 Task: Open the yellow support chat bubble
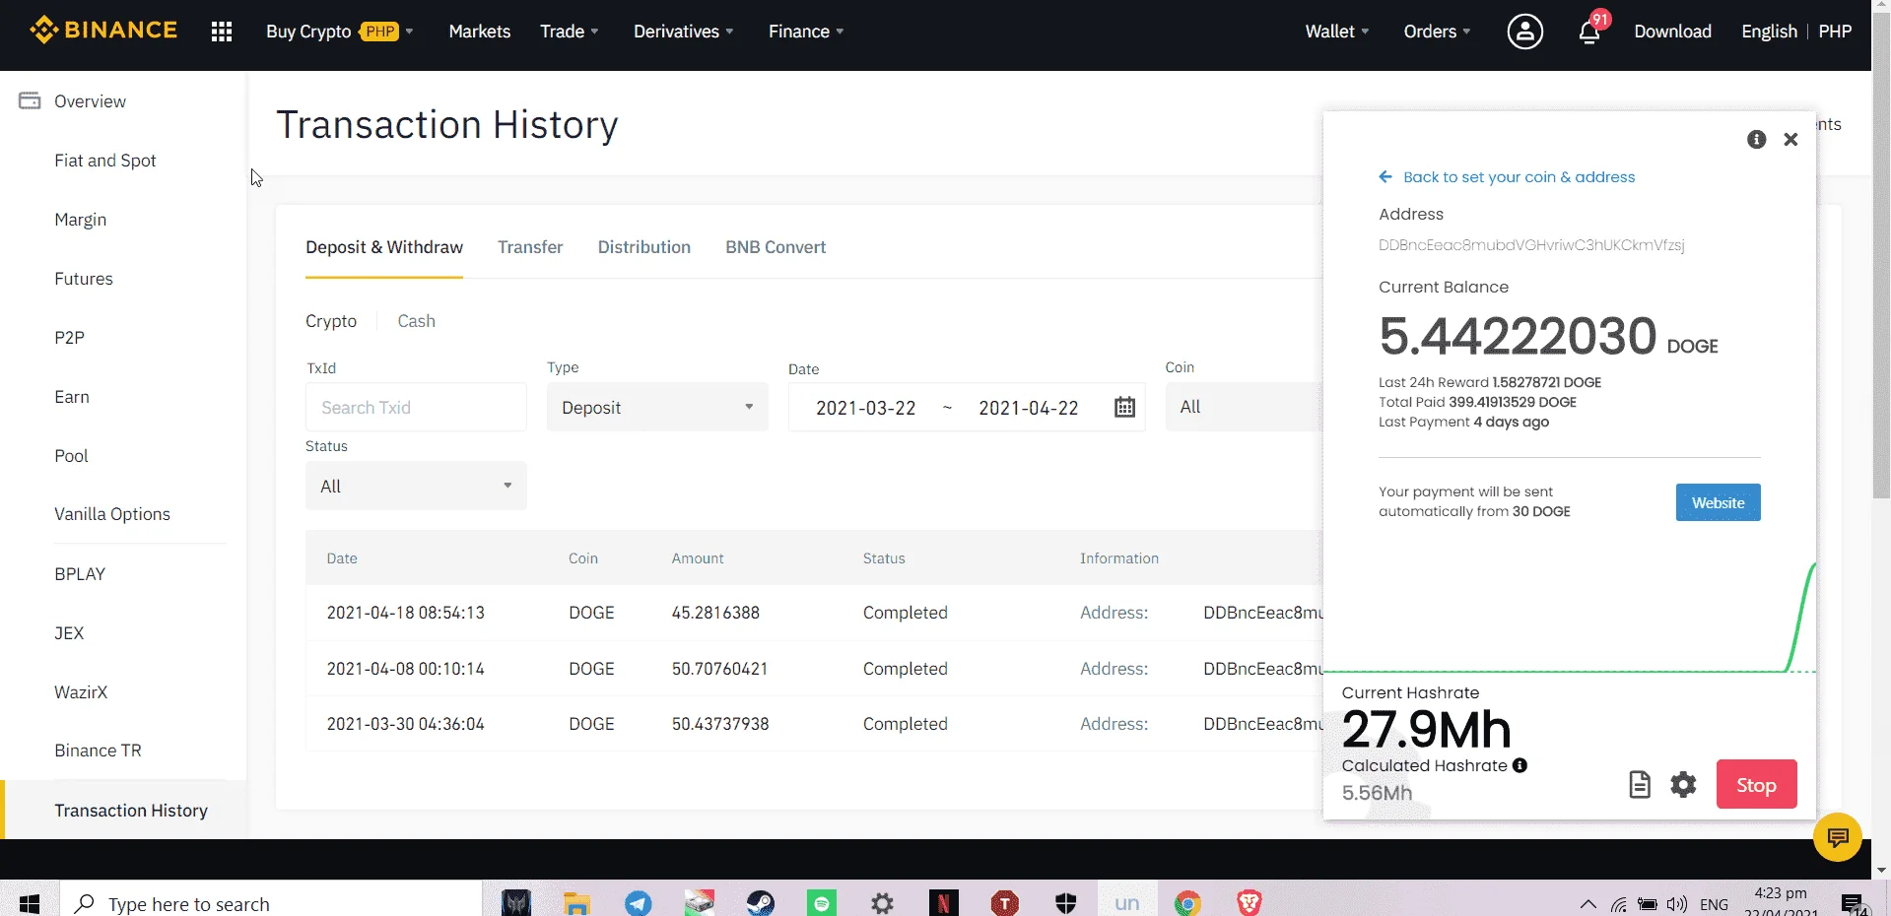coord(1837,837)
